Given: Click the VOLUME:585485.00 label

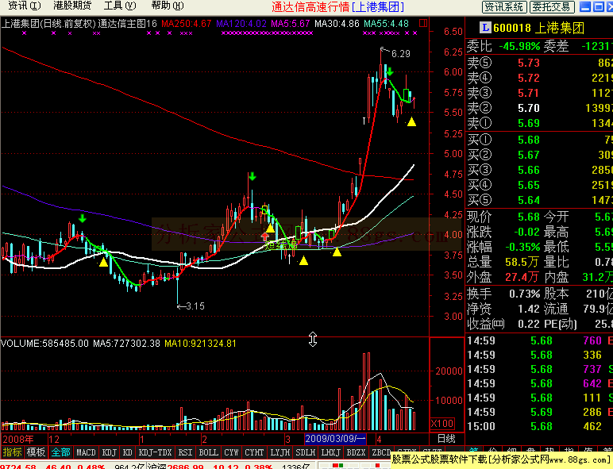Looking at the screenshot, I should [x=44, y=344].
